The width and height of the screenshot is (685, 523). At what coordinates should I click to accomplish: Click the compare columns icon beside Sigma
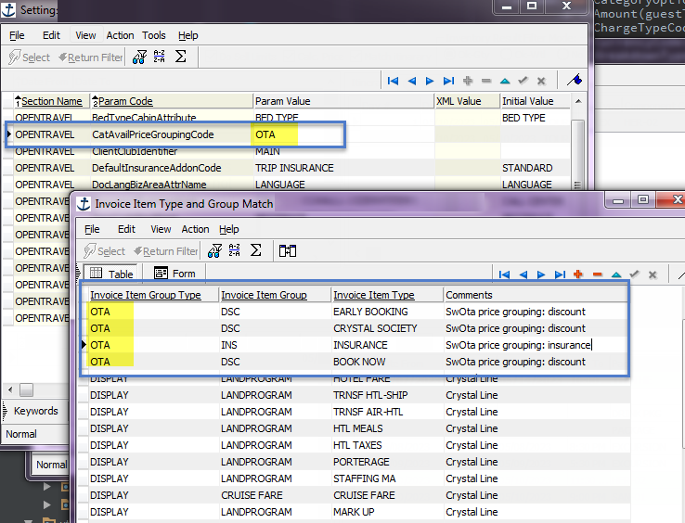tap(287, 250)
